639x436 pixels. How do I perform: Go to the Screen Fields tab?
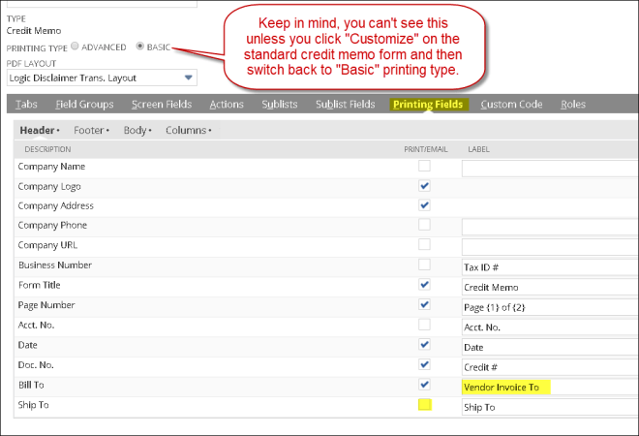coord(162,105)
